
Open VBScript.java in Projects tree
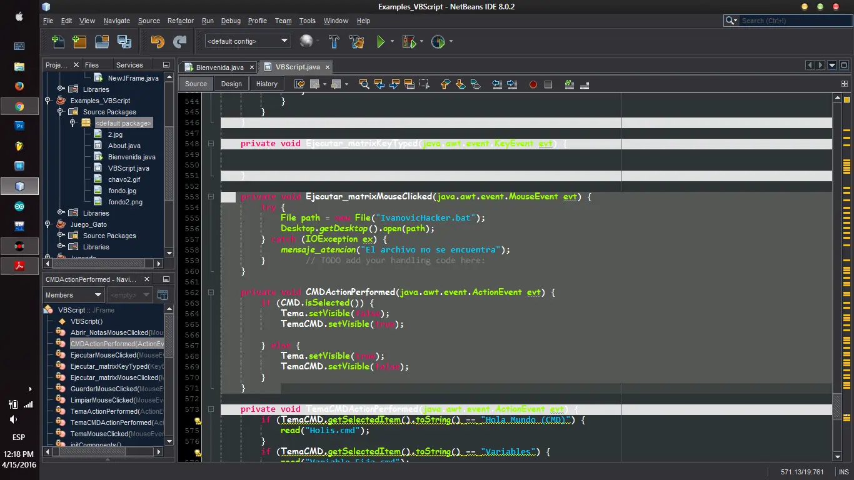tap(128, 168)
